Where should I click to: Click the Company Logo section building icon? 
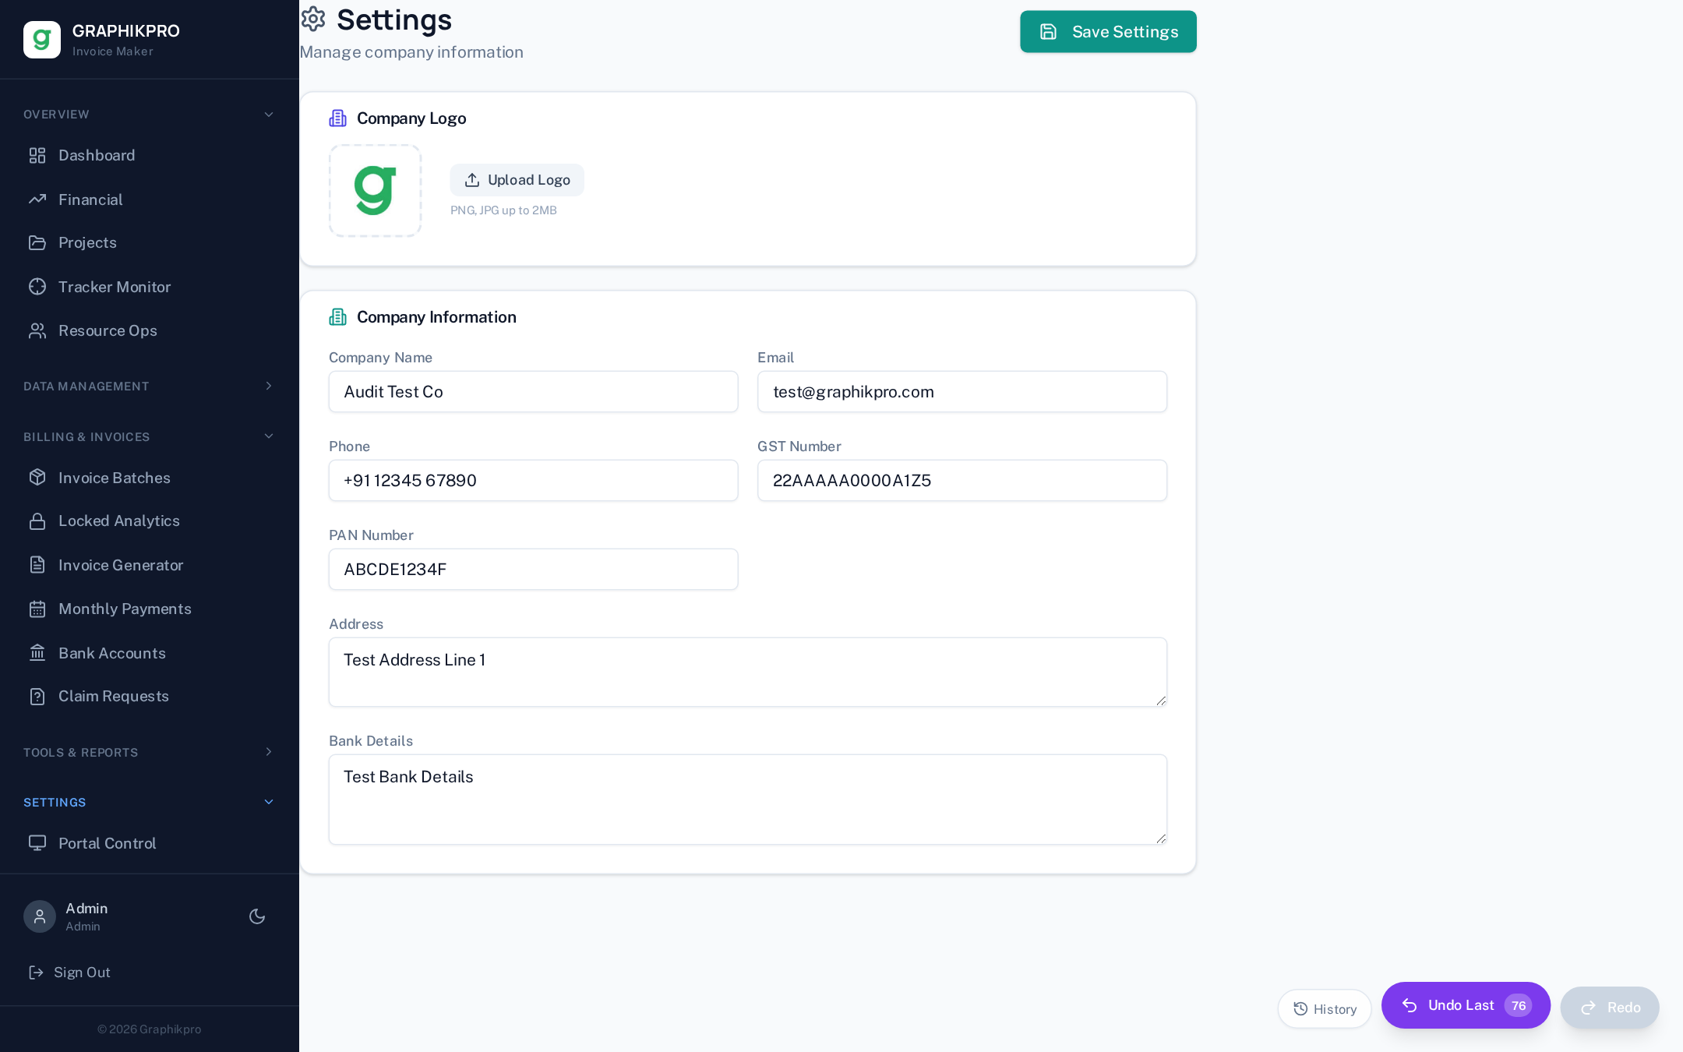pyautogui.click(x=338, y=118)
